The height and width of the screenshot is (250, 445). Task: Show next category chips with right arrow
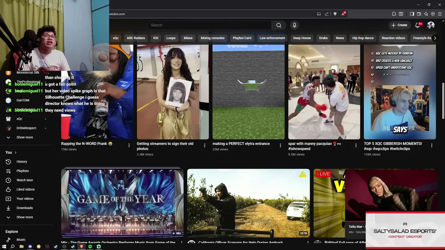pos(435,38)
